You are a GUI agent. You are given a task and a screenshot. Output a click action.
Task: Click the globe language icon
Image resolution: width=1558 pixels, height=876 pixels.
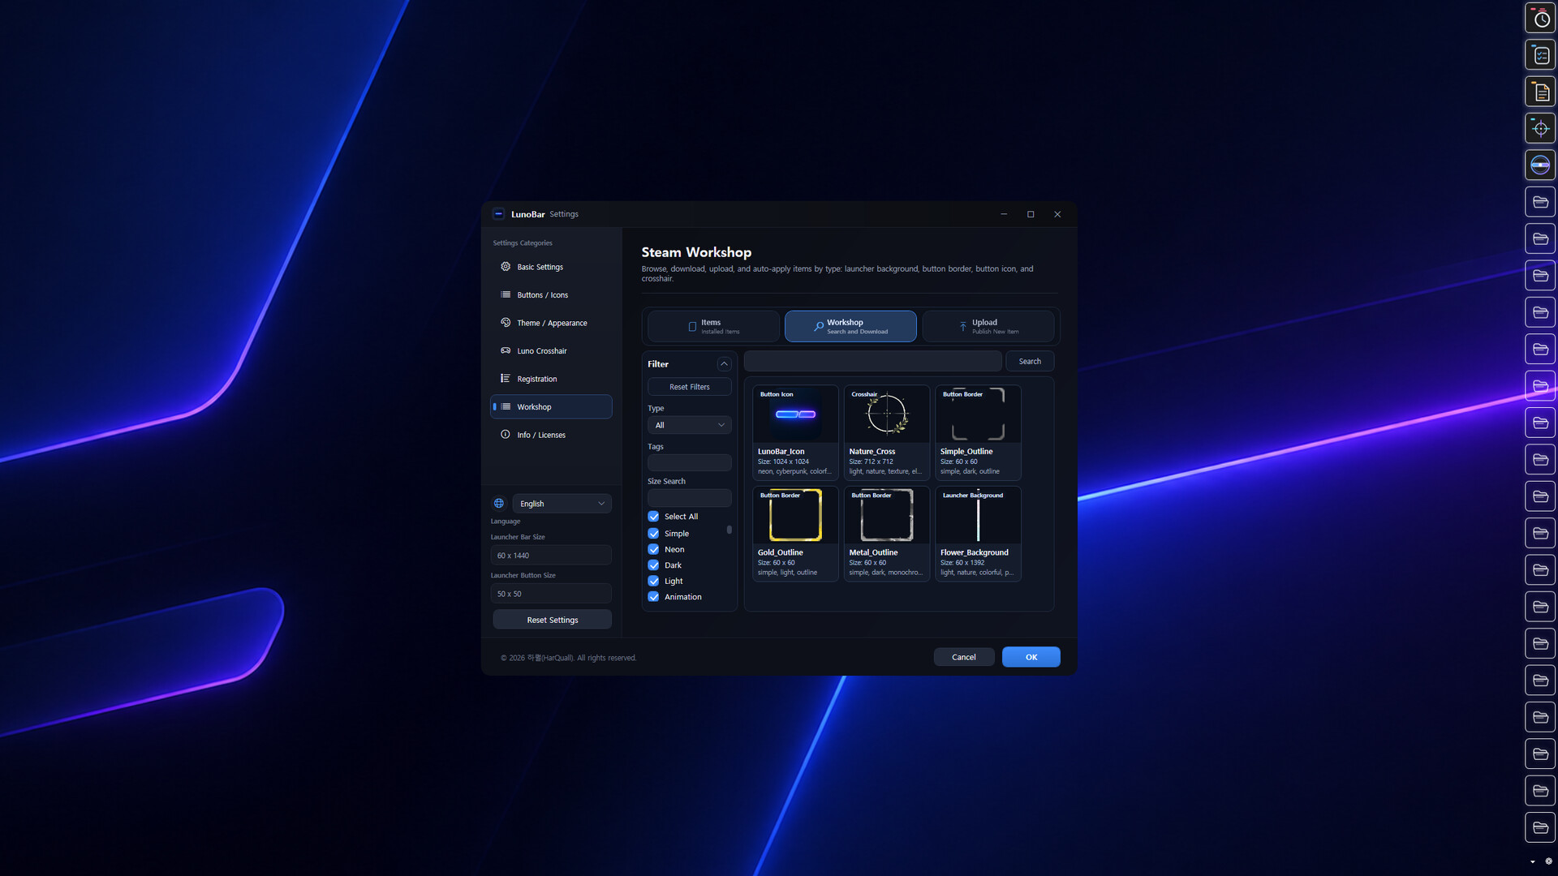(x=499, y=504)
